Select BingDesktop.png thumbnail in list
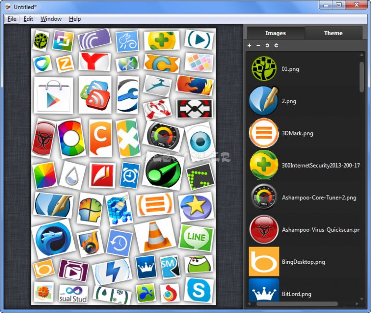371x313 pixels. click(x=264, y=261)
